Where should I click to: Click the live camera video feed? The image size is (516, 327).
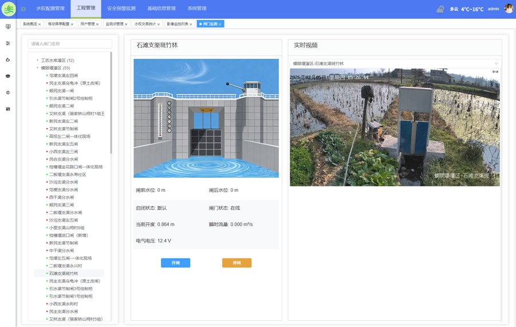(x=395, y=127)
